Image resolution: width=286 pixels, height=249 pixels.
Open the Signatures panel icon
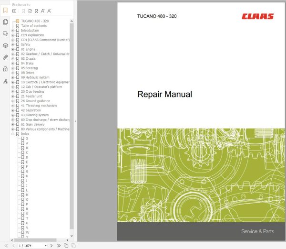tap(5, 81)
